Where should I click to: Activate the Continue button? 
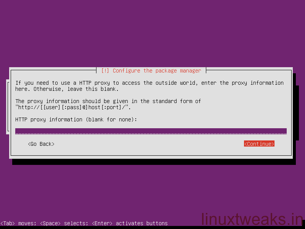click(259, 144)
